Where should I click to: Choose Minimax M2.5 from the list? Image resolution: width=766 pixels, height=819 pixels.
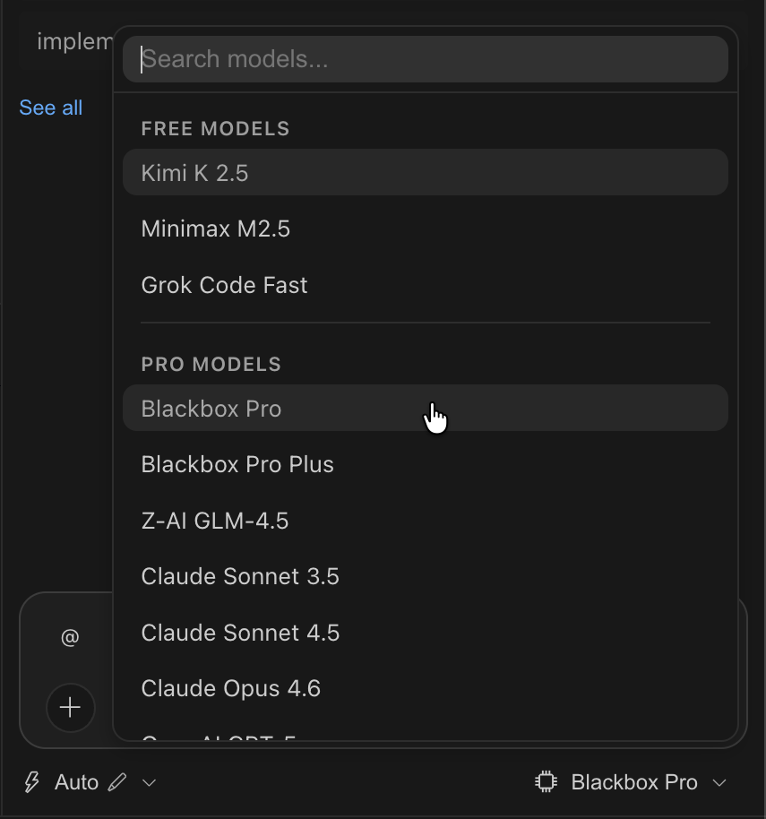(x=216, y=228)
